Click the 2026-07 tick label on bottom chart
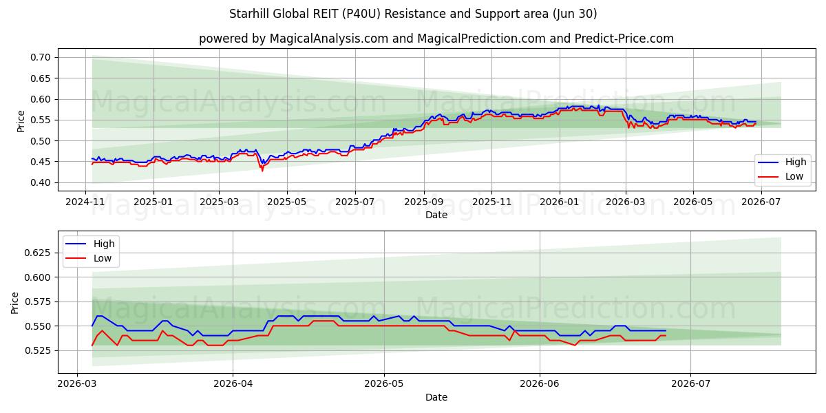826x413 pixels. point(690,383)
